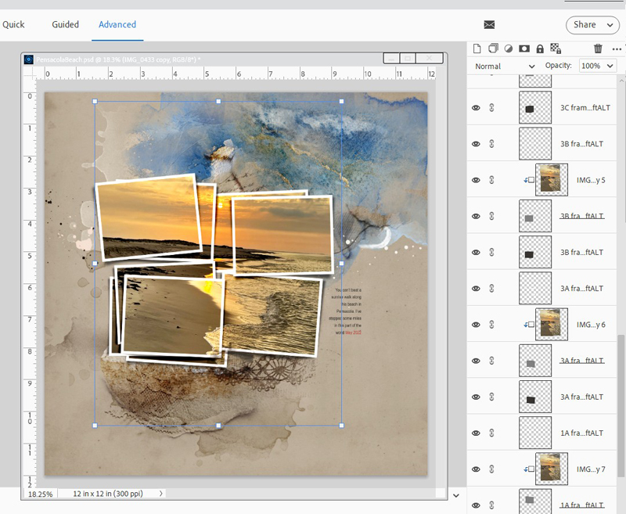626x514 pixels.
Task: Select underlined 3B fra_ftALT layer name
Action: (581, 216)
